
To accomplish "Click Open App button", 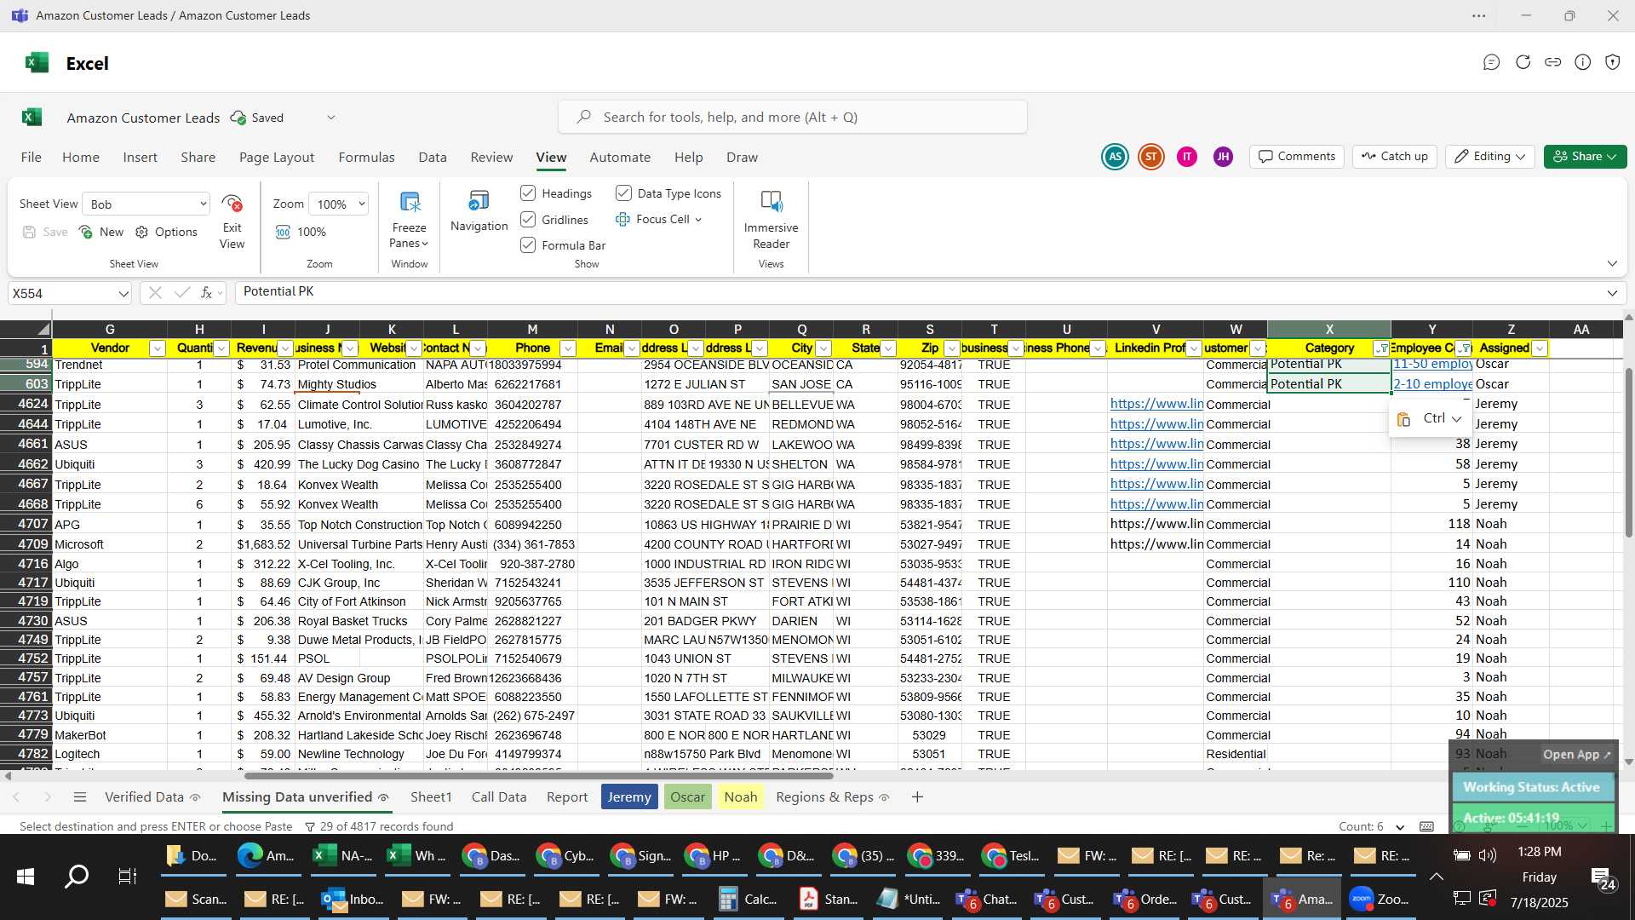I will point(1576,755).
